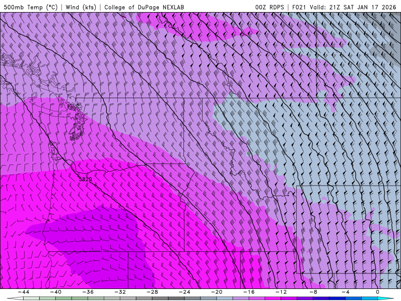Click the 'Wind (kts)' header label
Screen dimensions: 401x301
(x=81, y=7)
